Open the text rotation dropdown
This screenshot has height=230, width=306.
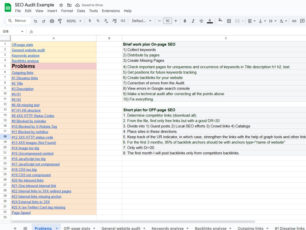(x=283, y=21)
